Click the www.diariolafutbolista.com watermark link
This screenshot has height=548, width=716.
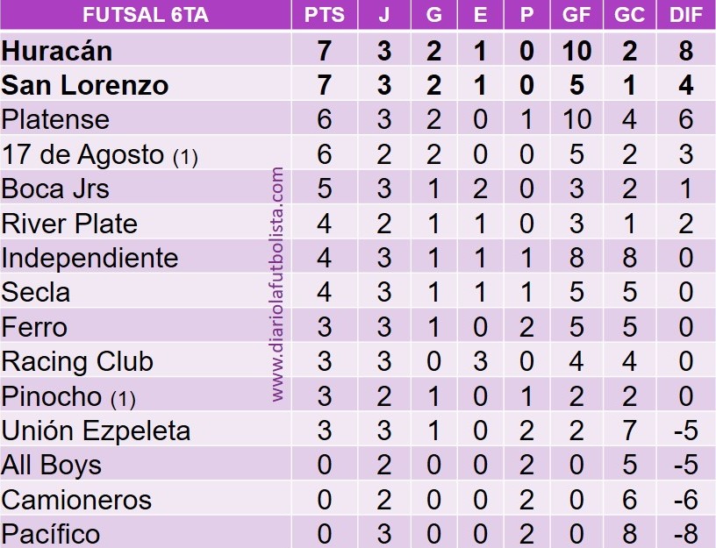277,285
